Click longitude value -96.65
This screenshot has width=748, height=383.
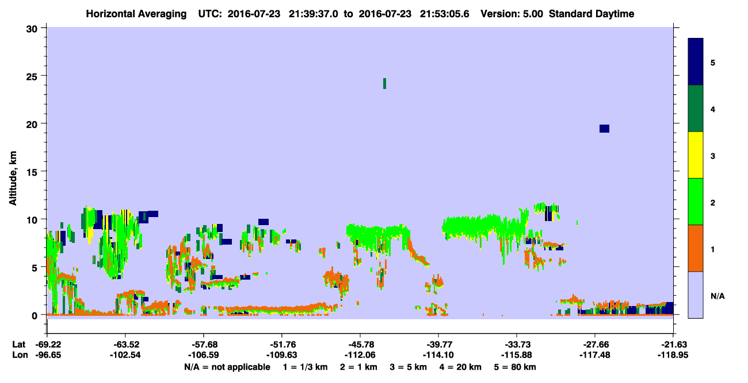point(47,355)
